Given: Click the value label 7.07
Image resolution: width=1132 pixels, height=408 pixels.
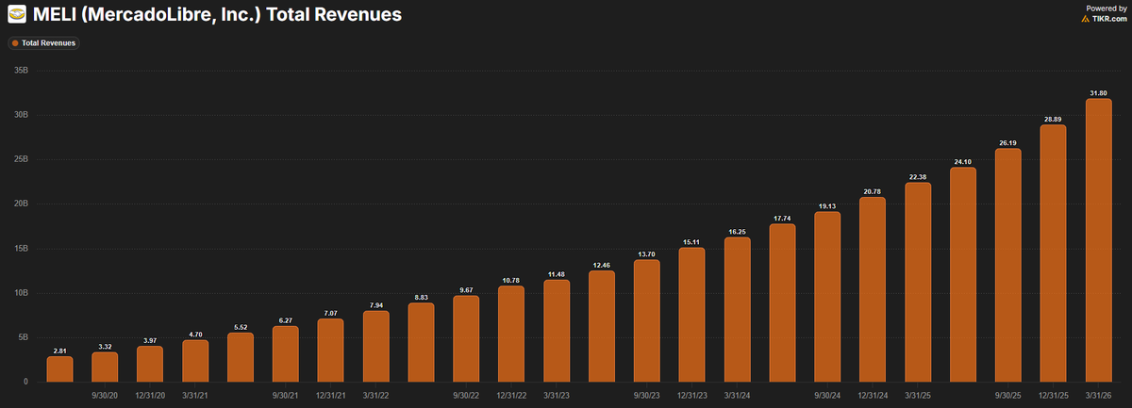Looking at the screenshot, I should (x=331, y=313).
